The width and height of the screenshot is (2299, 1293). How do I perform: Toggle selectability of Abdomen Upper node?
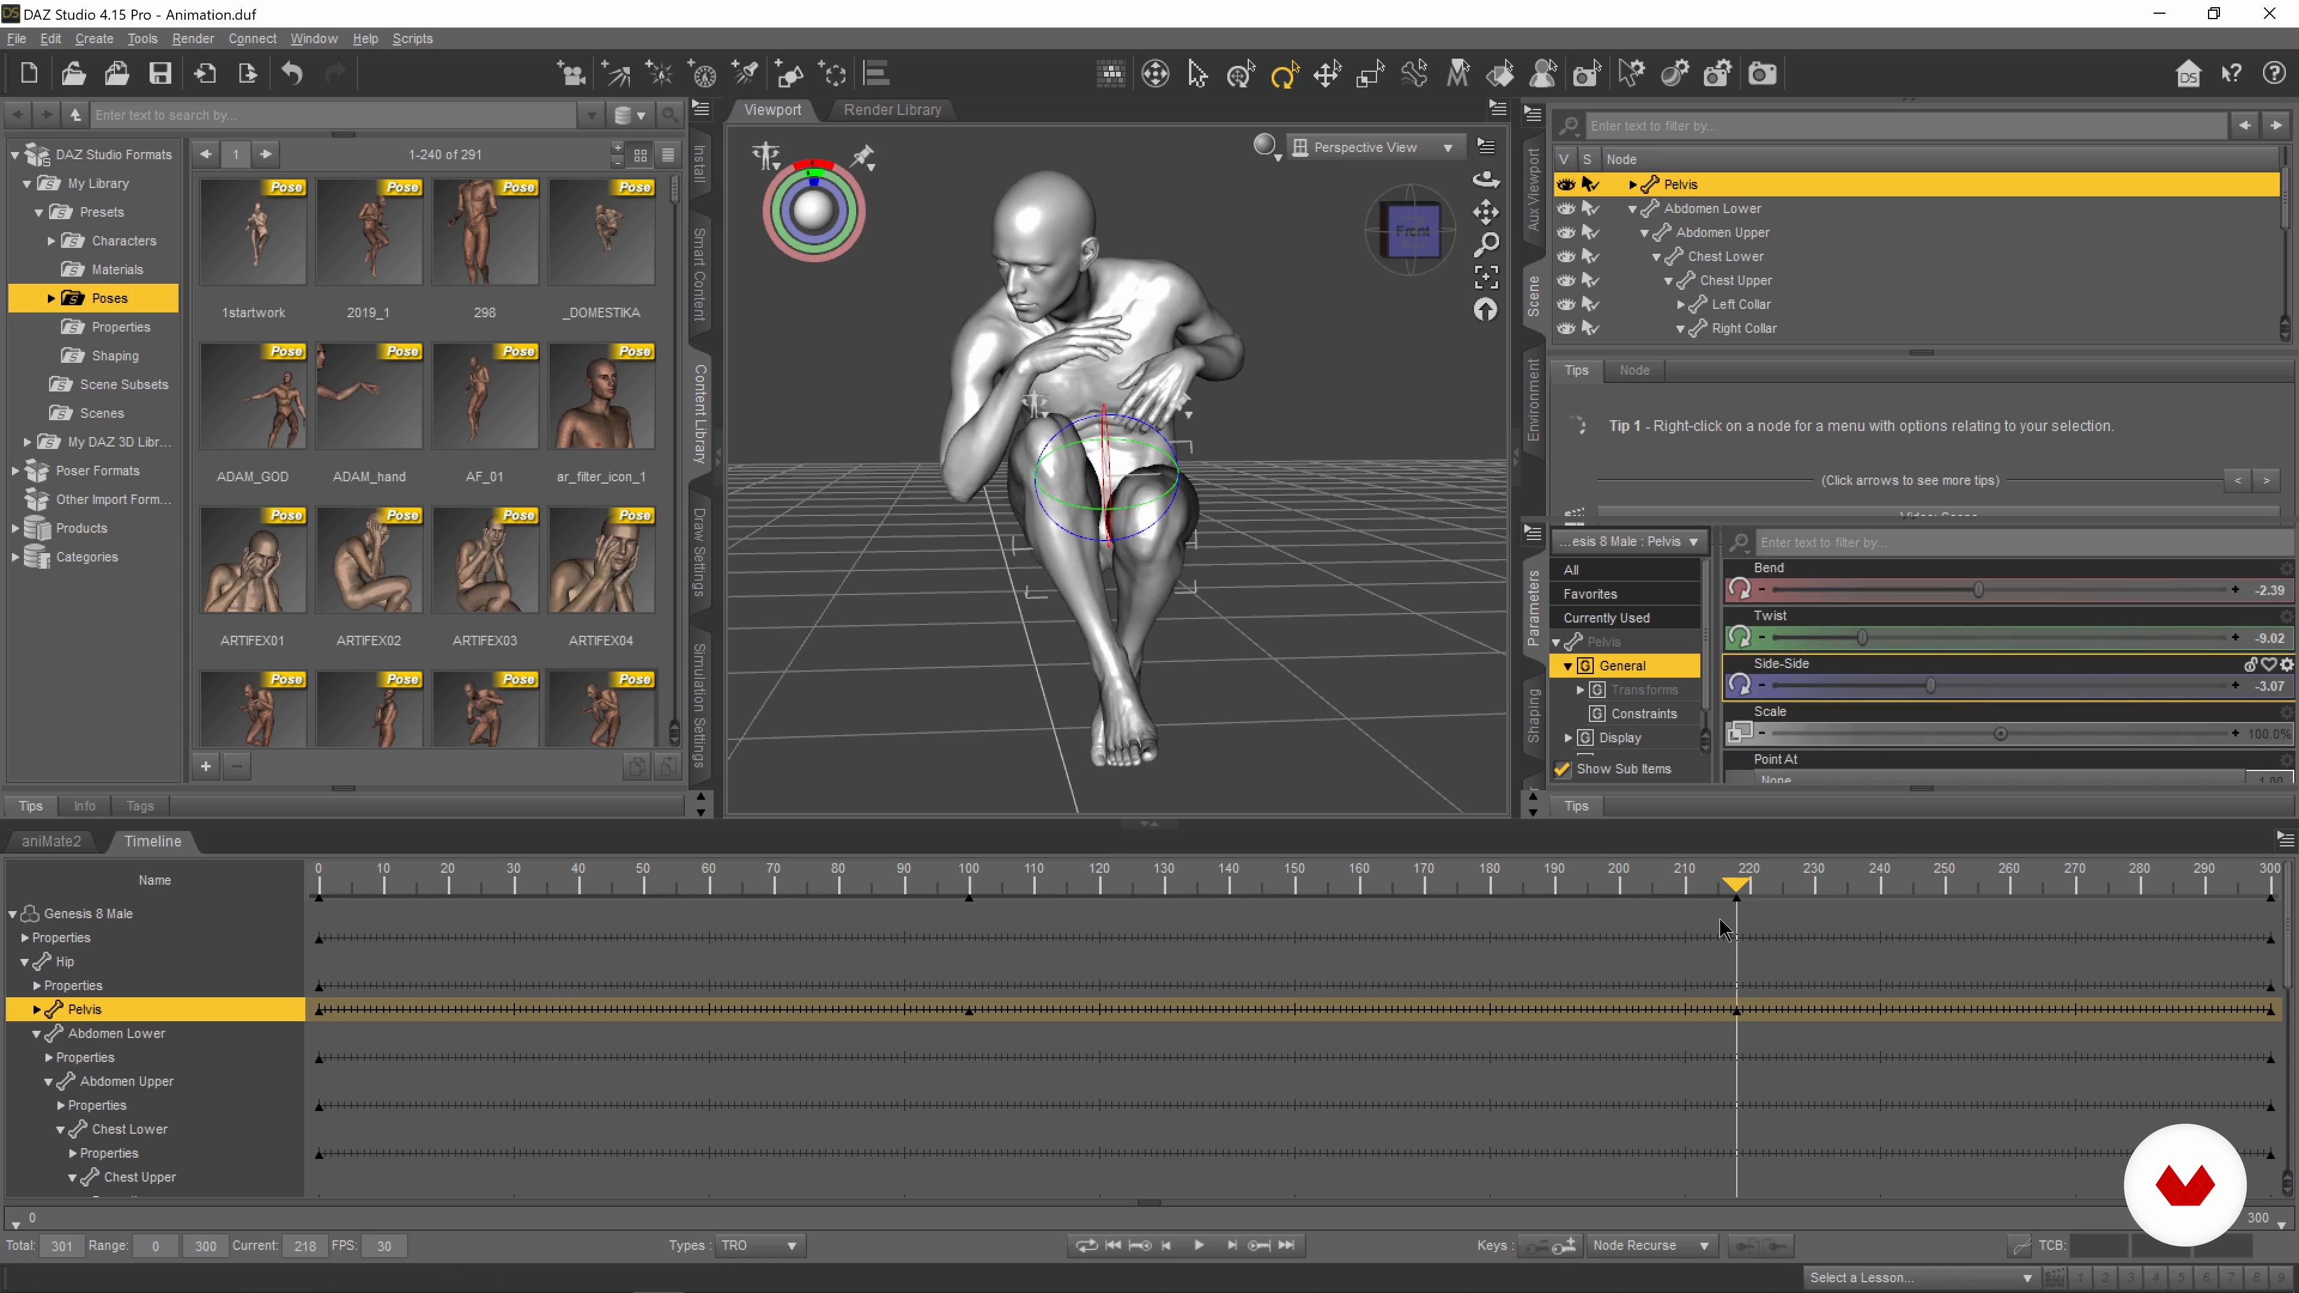(1590, 232)
